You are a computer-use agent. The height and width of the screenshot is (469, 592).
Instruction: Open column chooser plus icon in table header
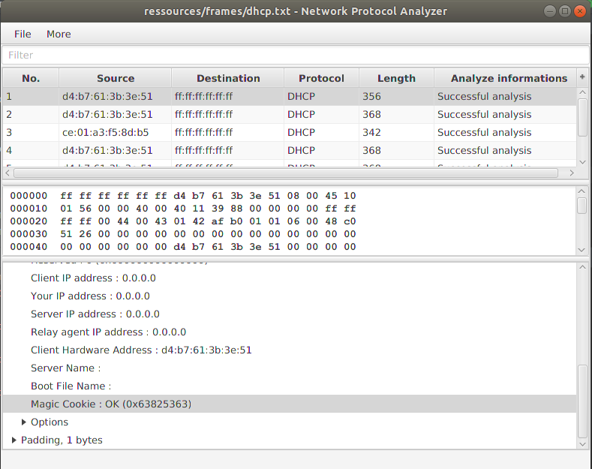tap(582, 77)
